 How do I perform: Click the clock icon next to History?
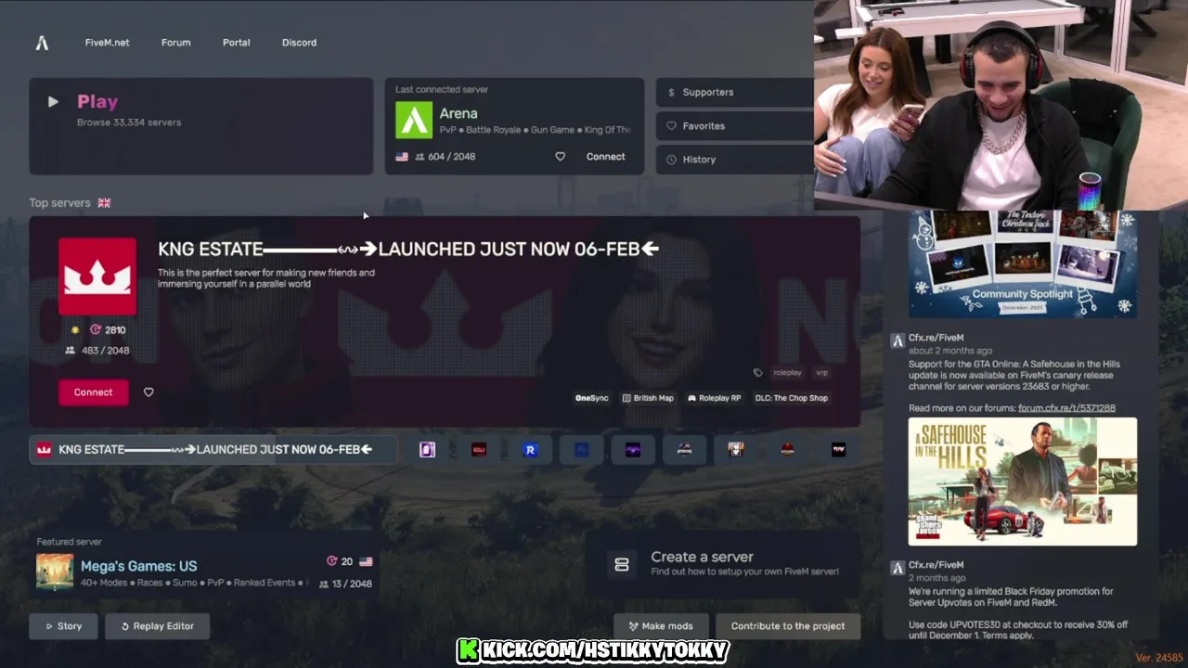tap(671, 160)
